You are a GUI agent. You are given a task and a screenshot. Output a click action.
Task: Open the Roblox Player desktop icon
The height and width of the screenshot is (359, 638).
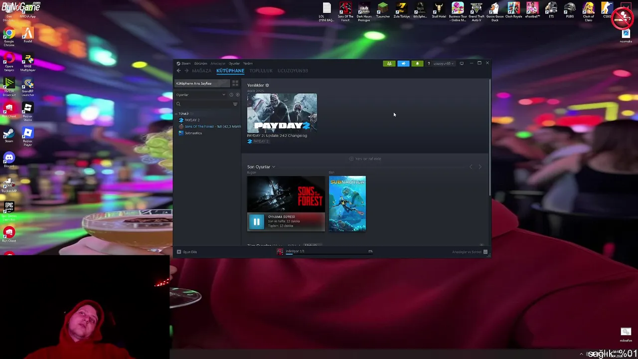click(27, 137)
